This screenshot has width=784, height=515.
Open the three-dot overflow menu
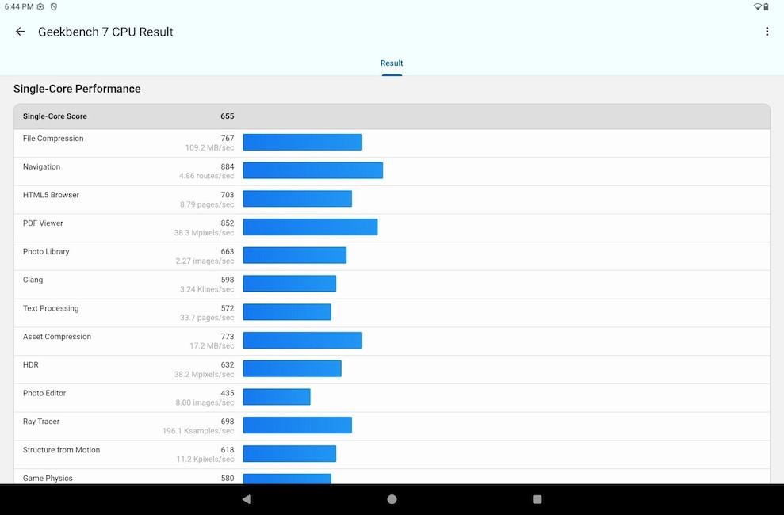point(767,32)
